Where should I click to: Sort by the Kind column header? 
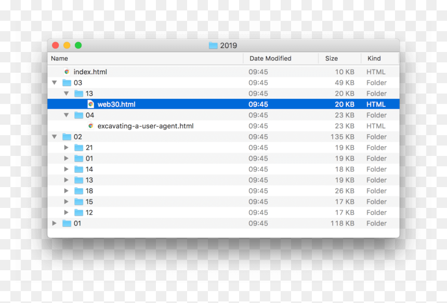point(380,58)
